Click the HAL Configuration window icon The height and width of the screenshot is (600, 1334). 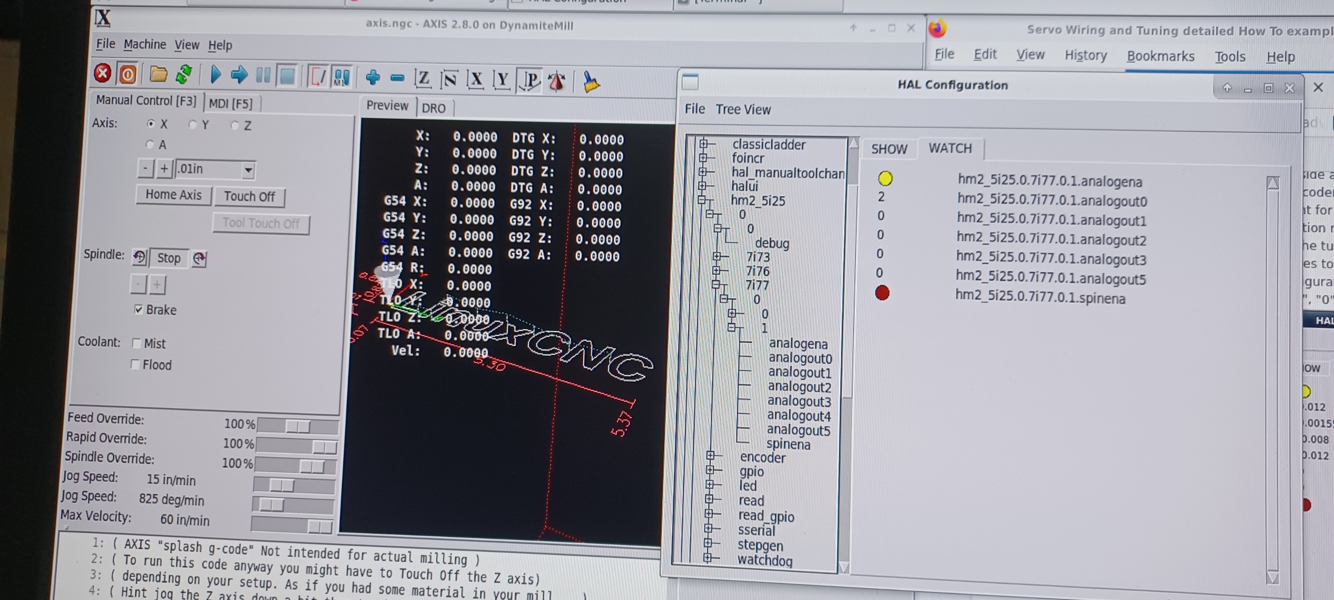[x=690, y=82]
